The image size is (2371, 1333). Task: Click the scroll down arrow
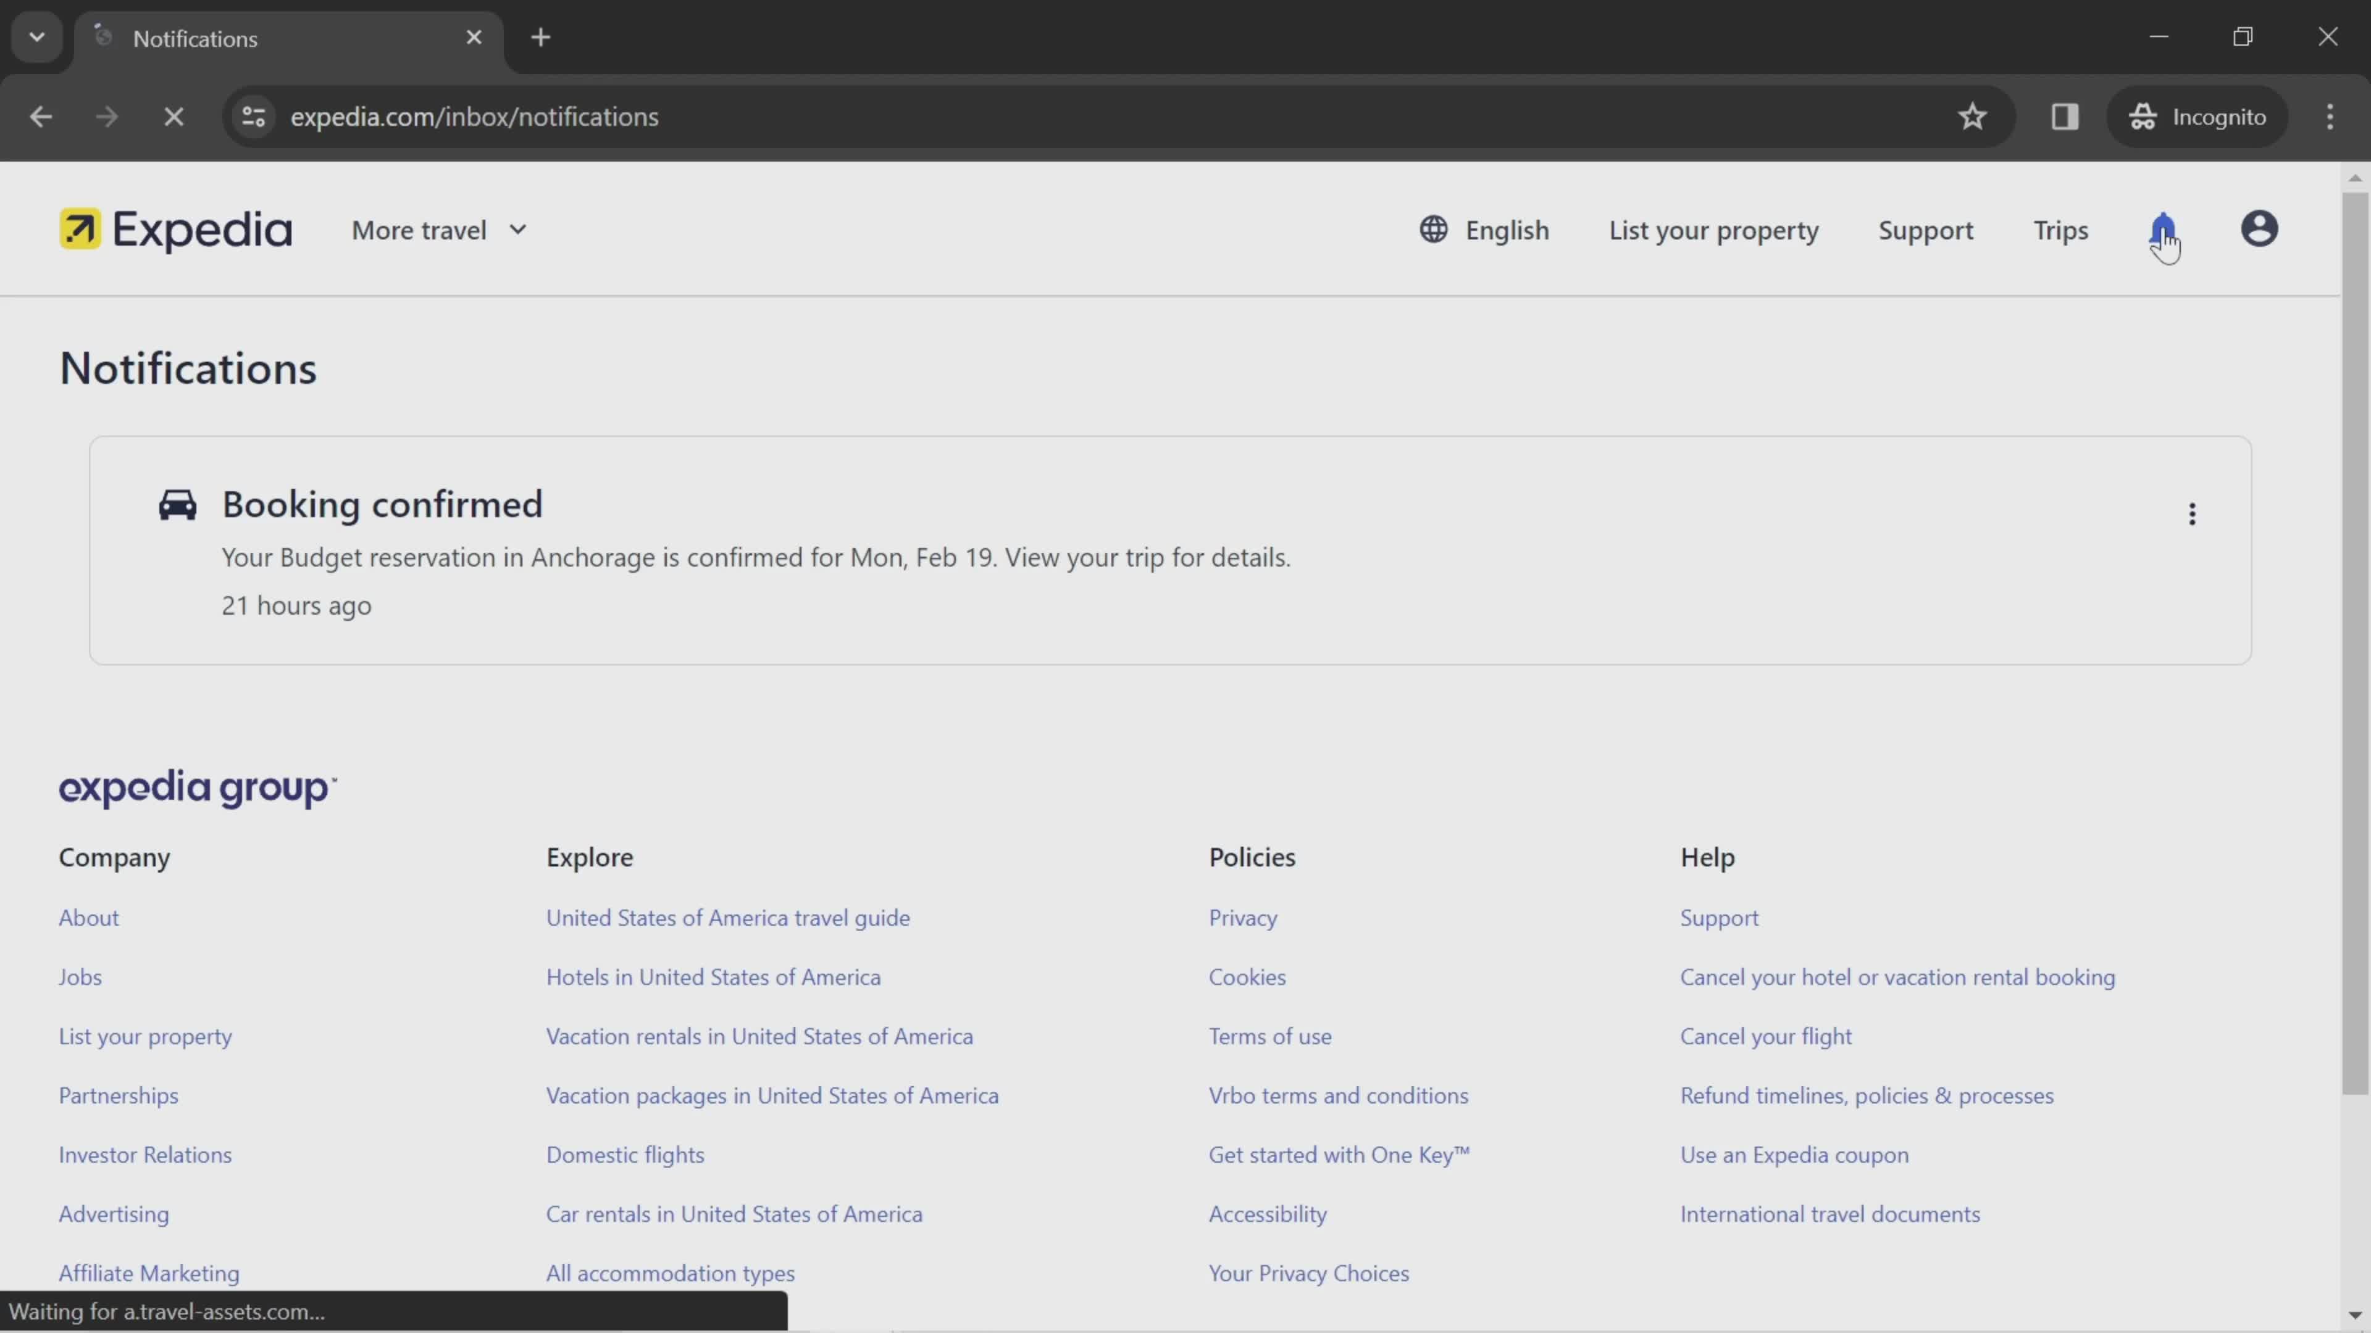2354,1314
